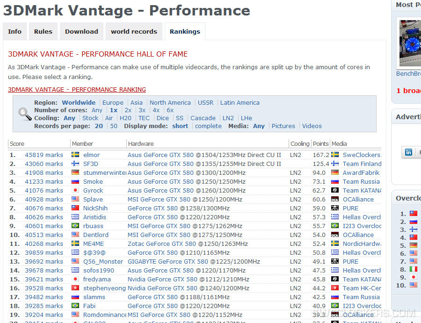Switch display mode to complete

pos(208,126)
